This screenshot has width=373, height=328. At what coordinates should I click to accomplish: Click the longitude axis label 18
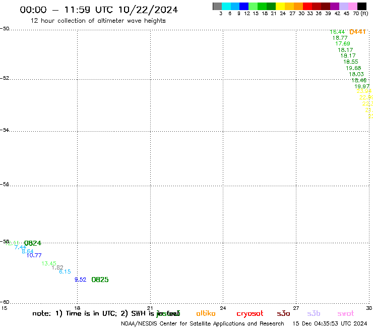point(77,308)
